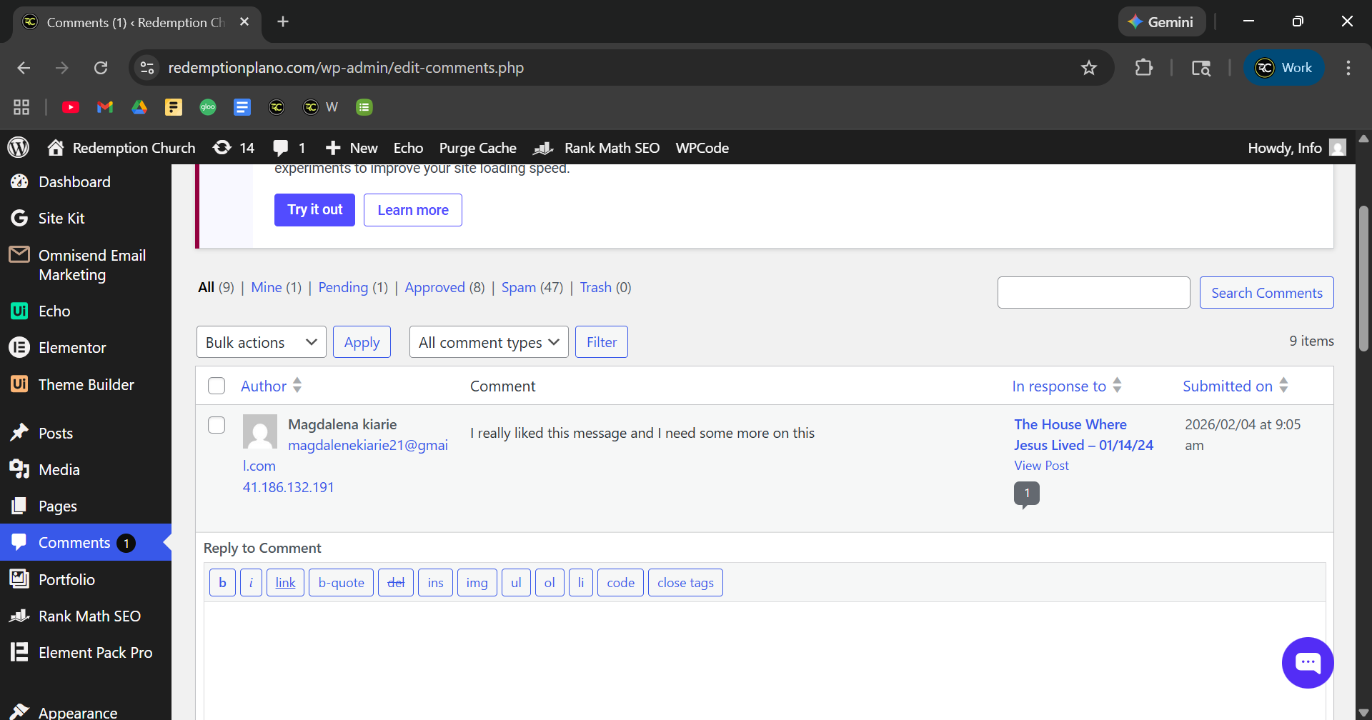Bookmark this page with the star icon
The image size is (1372, 720).
1088,68
